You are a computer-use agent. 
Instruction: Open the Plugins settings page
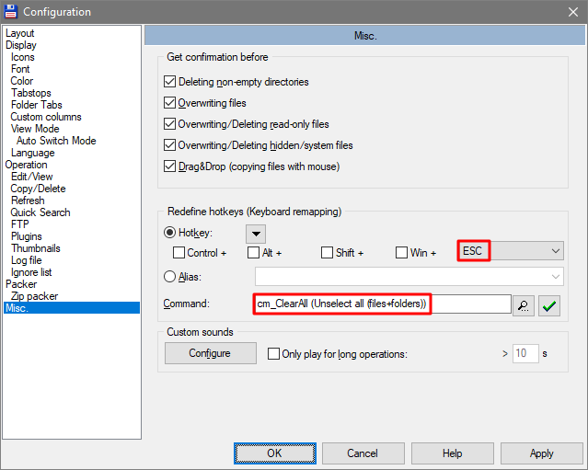(27, 236)
